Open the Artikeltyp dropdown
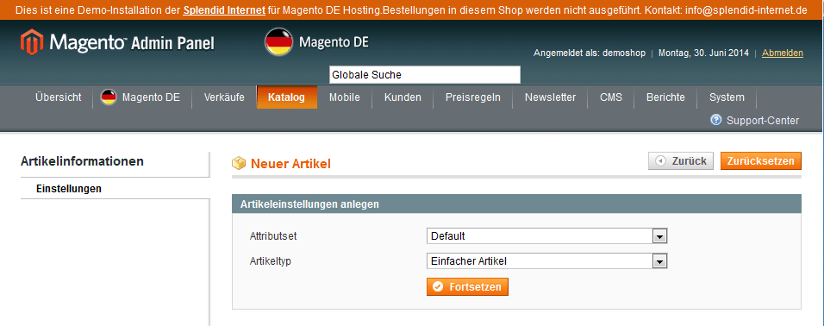The width and height of the screenshot is (824, 326). tap(547, 260)
